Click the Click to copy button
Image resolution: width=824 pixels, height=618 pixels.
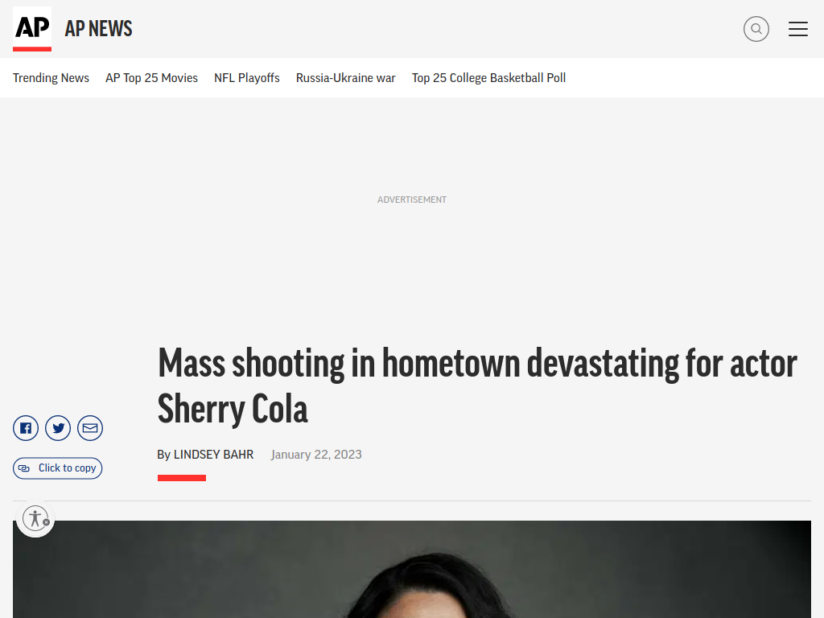coord(58,468)
